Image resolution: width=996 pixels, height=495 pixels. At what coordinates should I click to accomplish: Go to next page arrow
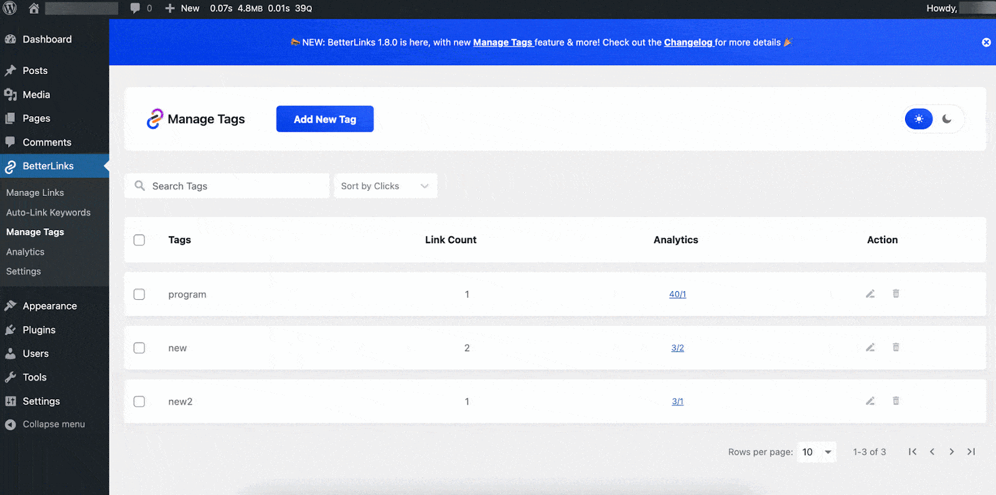[x=951, y=452]
